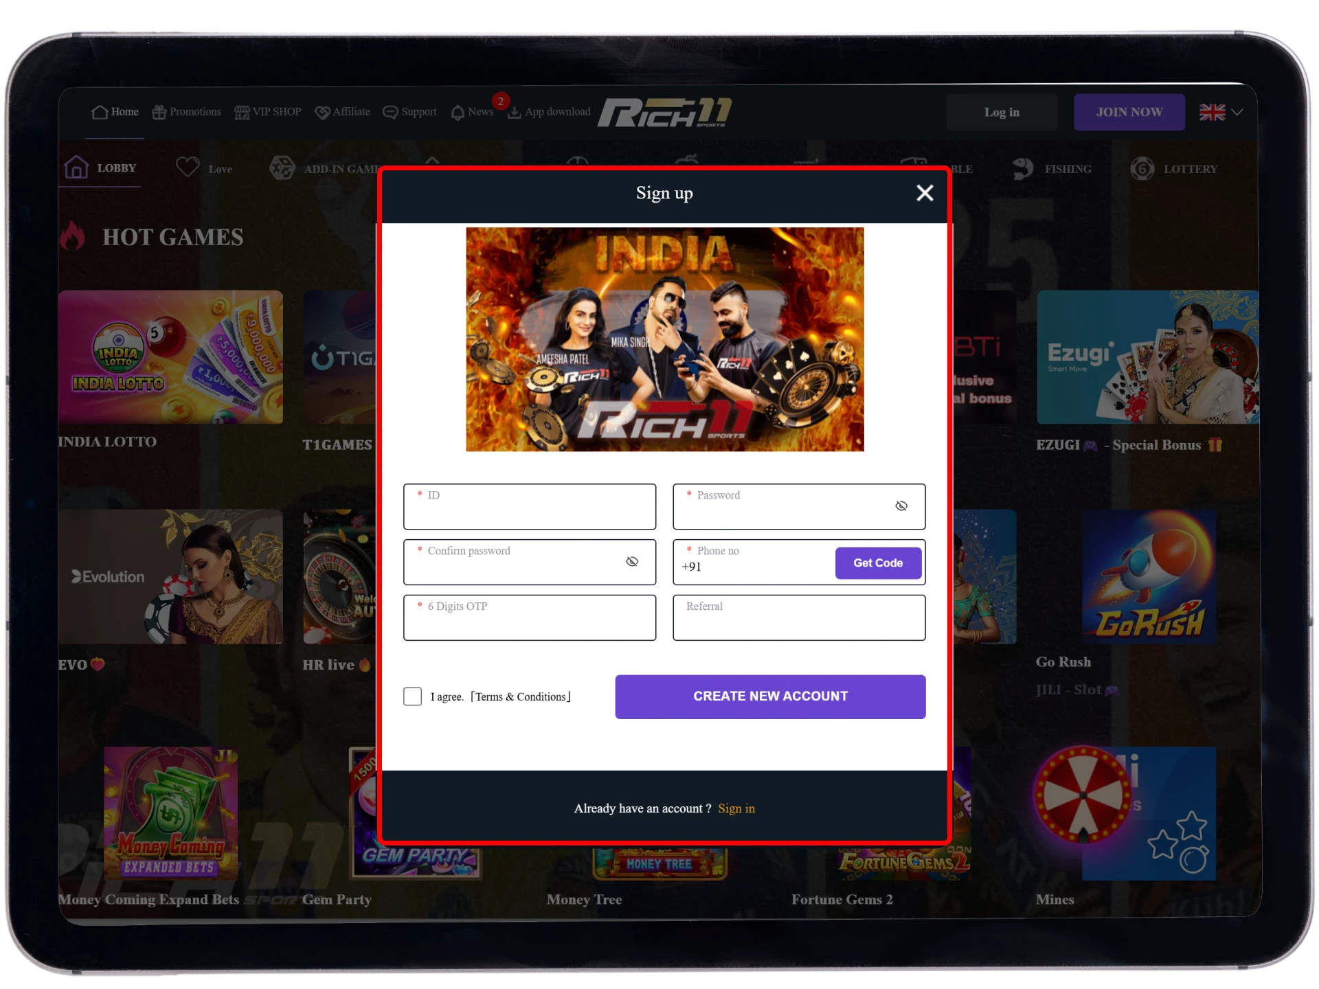Focus the Confirm password field
1319x989 pixels.
[x=530, y=562]
